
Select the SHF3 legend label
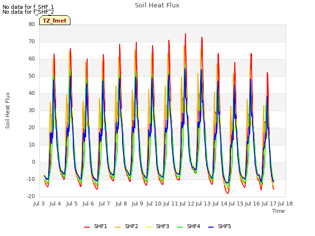coord(162,226)
